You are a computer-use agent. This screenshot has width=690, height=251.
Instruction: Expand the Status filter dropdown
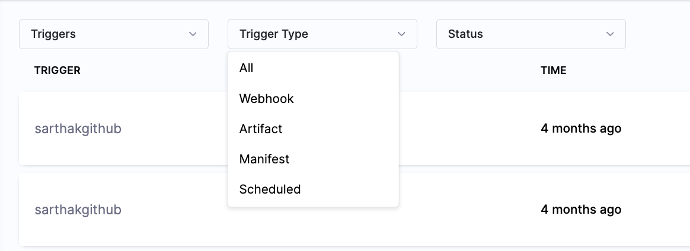[x=531, y=34]
